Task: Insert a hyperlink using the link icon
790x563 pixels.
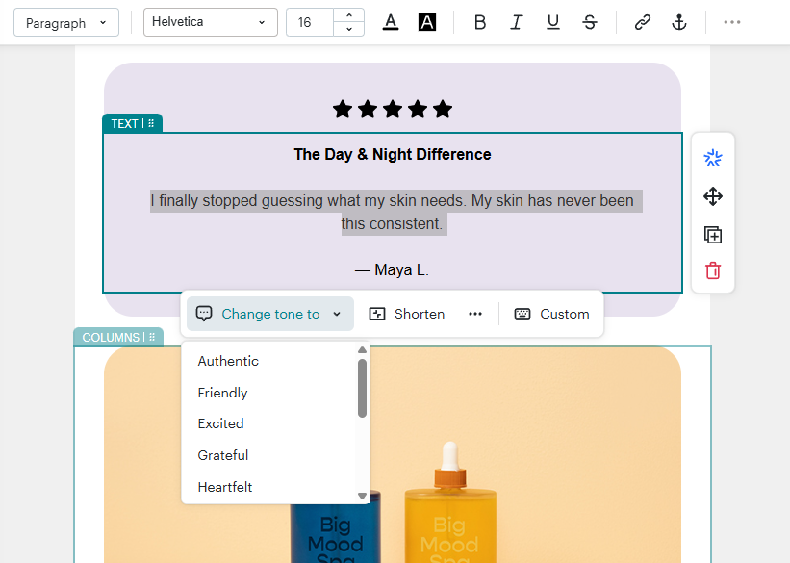Action: pos(642,21)
